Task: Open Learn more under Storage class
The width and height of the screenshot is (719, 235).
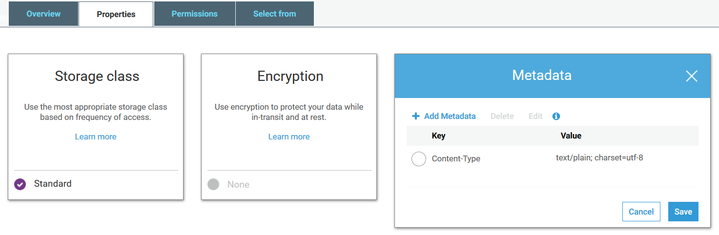Action: pos(96,137)
